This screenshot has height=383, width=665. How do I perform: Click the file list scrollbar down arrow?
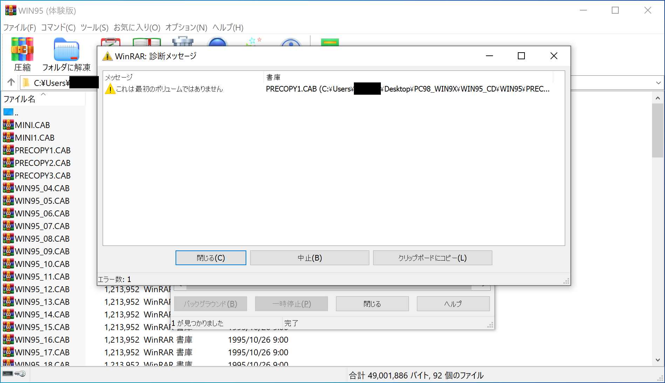coord(658,360)
